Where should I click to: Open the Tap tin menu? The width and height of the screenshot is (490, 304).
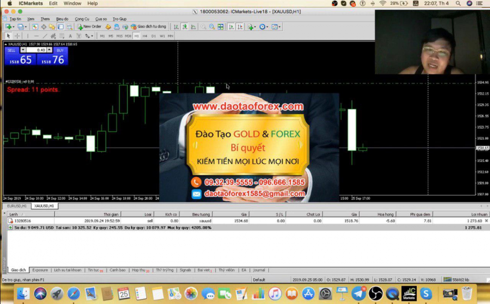(x=16, y=19)
